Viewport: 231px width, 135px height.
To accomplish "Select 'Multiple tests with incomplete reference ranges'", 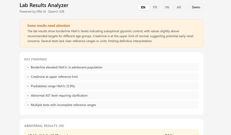I will 111,105.
